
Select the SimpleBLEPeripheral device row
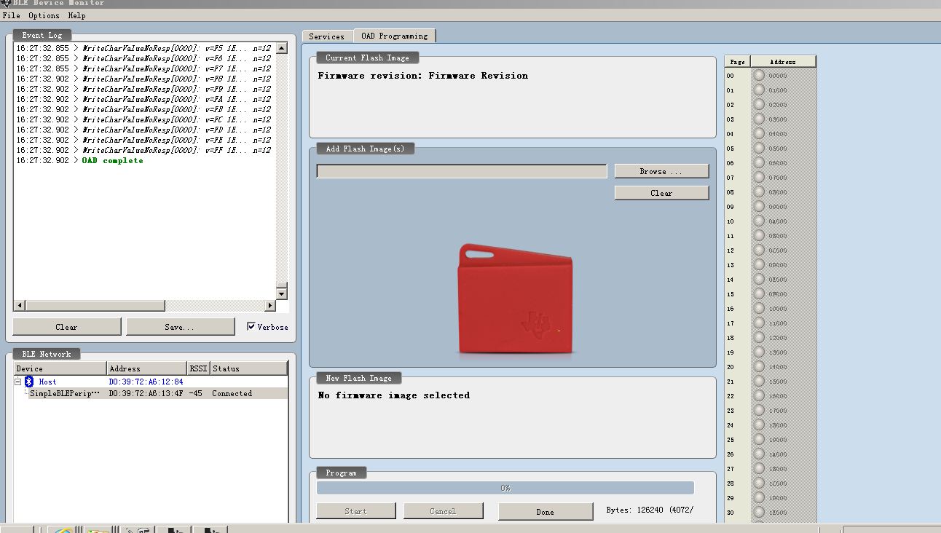click(x=151, y=393)
